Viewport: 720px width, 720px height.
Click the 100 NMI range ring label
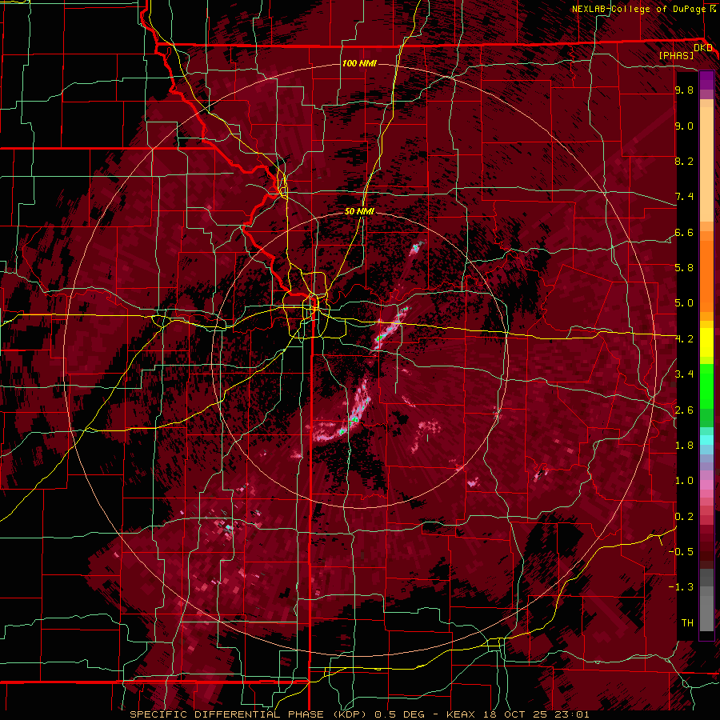(359, 63)
